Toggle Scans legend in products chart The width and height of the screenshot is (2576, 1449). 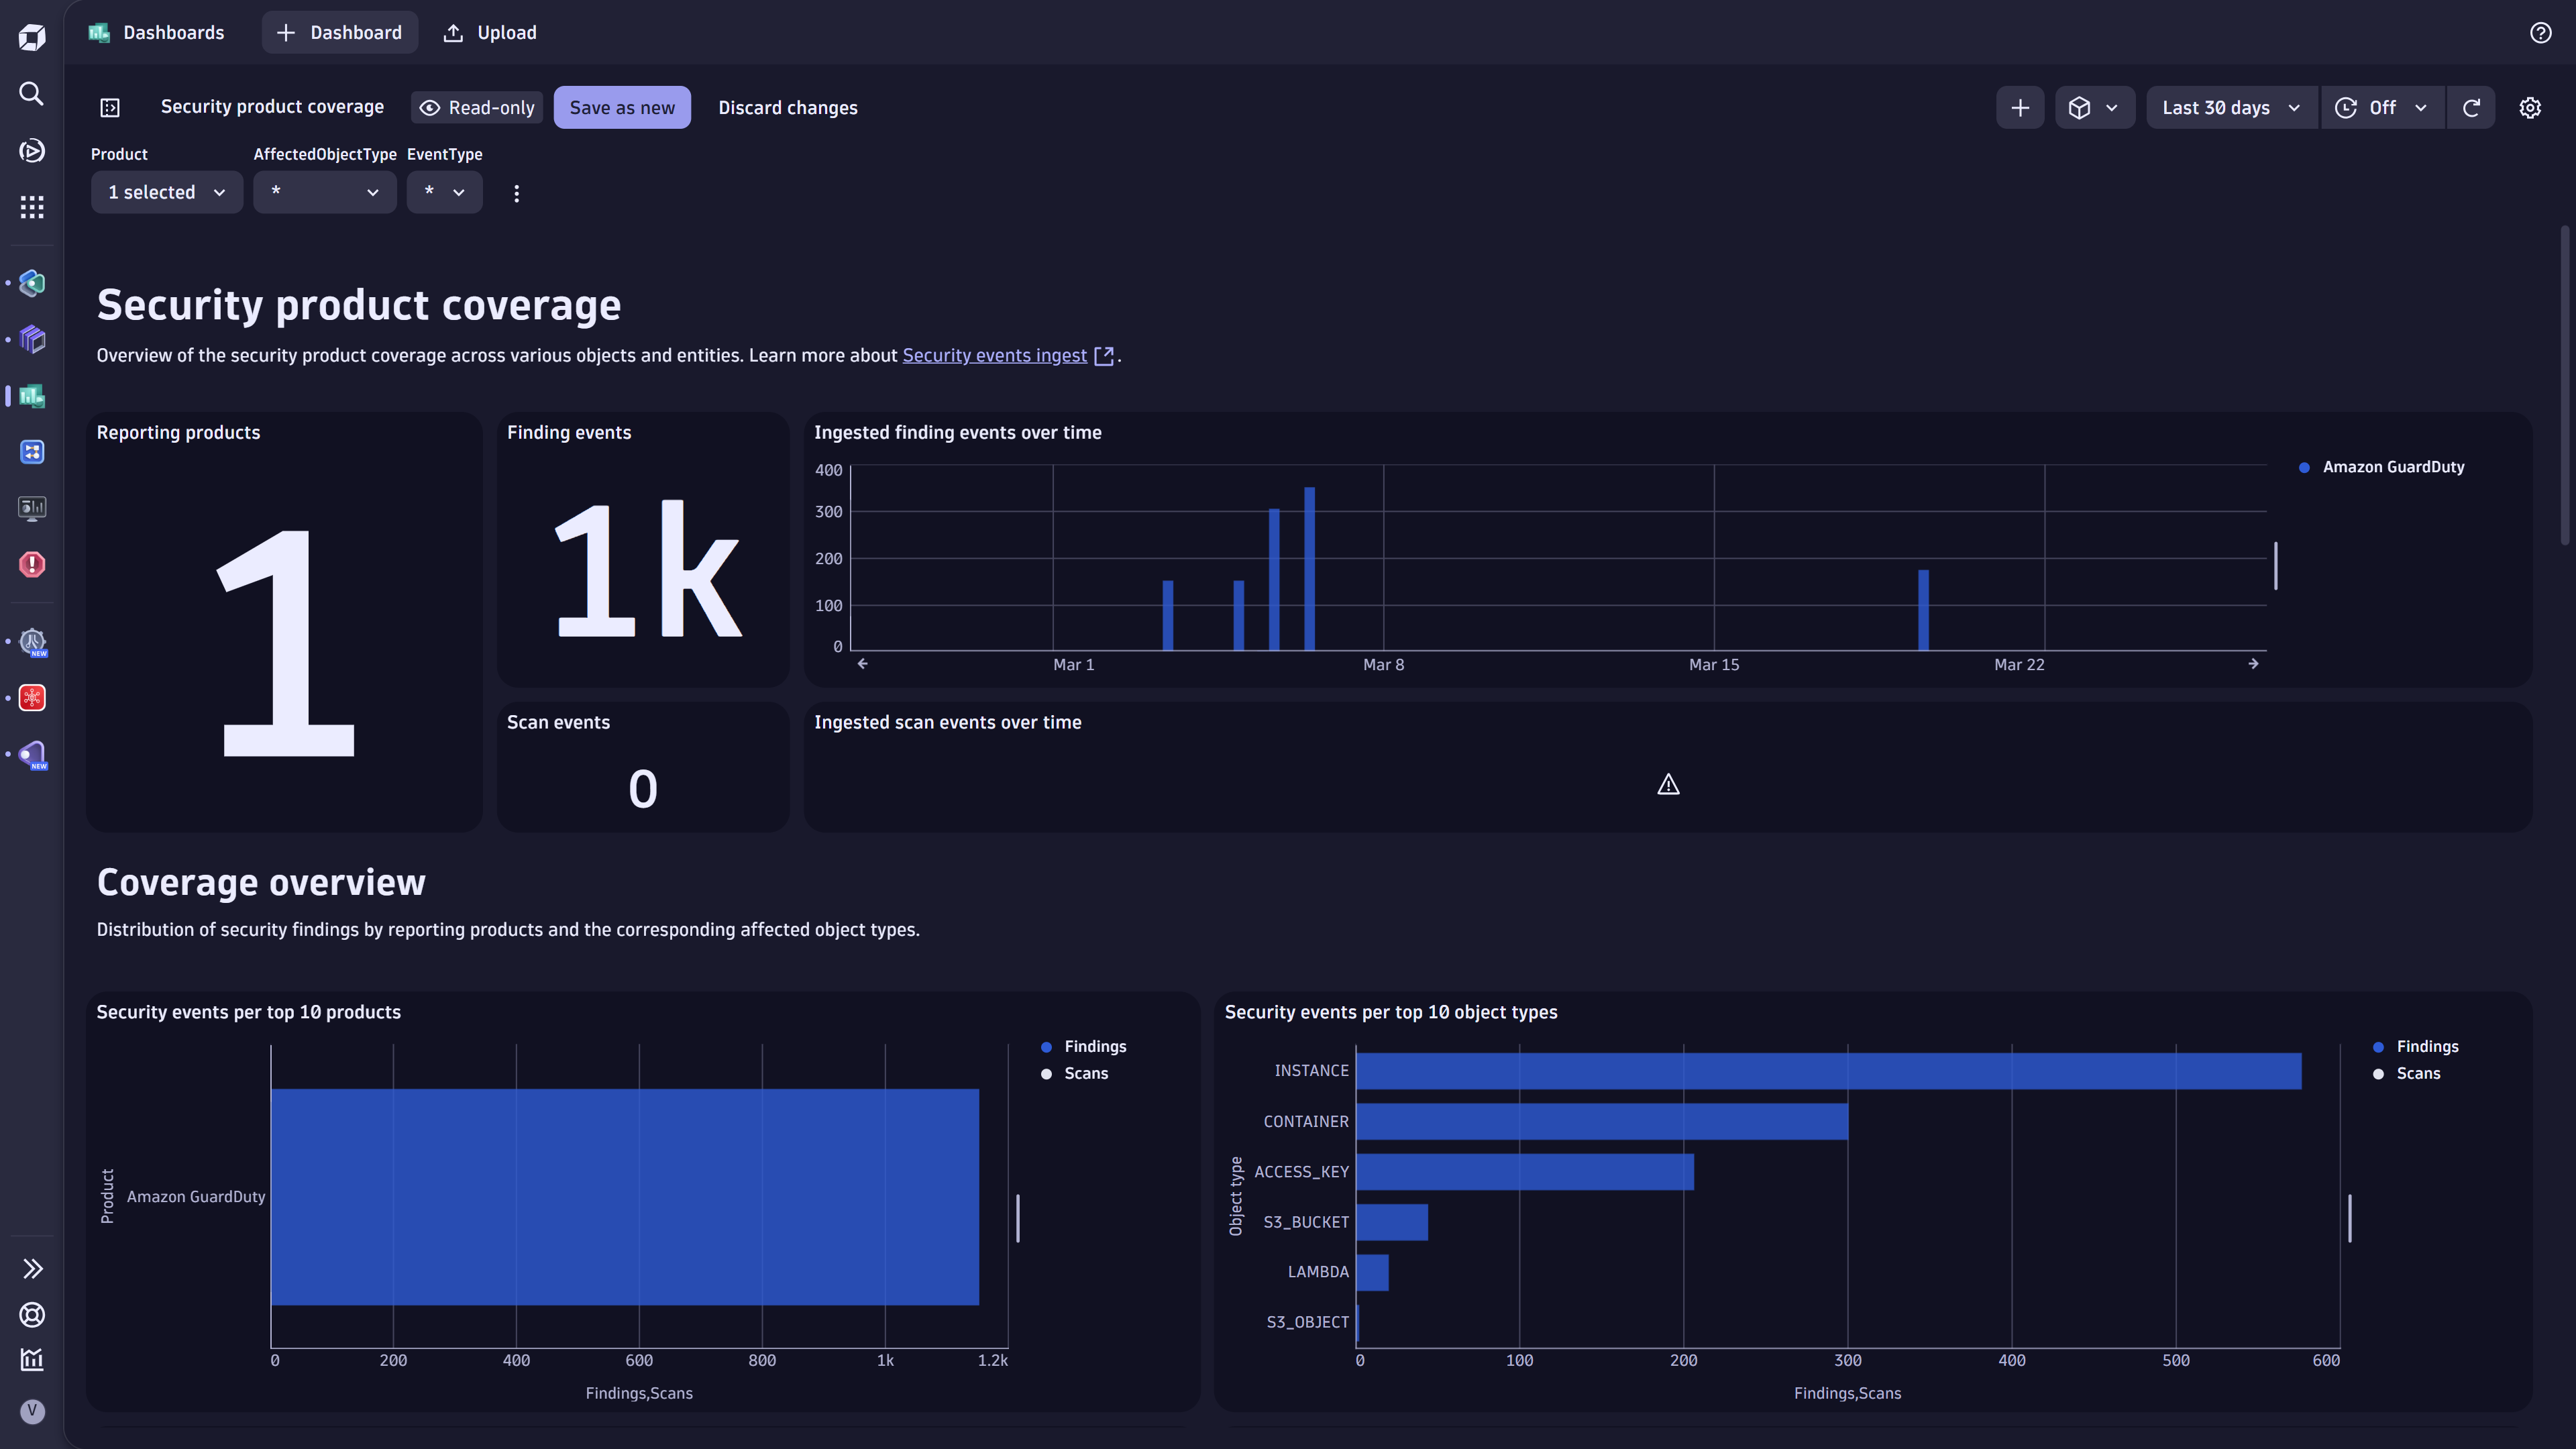tap(1074, 1073)
